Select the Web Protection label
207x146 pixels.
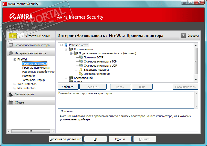click(x=27, y=84)
